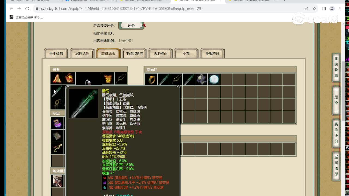This screenshot has height=196, width=349.
Task: Click the 7级 忽视抗混 gem icon
Action: point(104,188)
